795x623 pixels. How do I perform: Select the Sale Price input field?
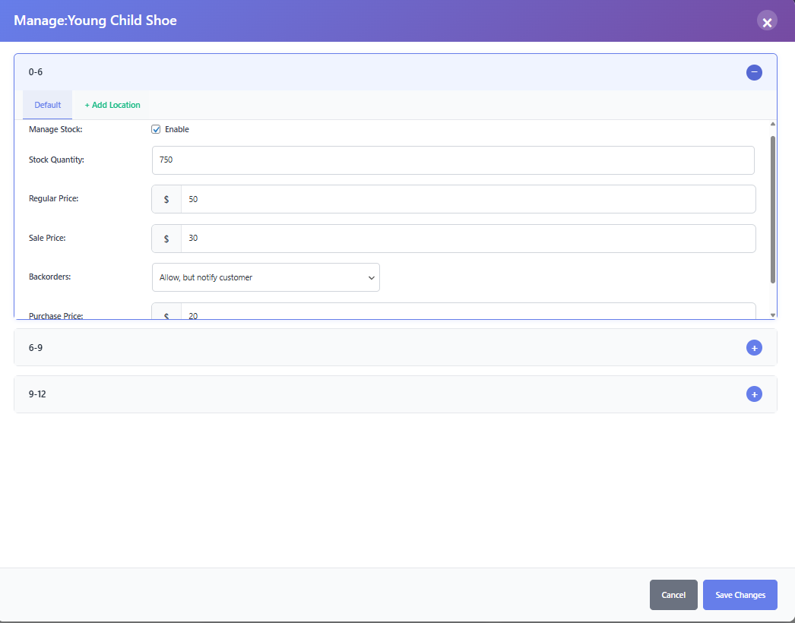click(x=467, y=239)
